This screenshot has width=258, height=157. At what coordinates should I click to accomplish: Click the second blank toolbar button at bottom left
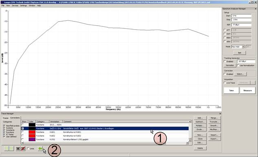(x=11, y=148)
